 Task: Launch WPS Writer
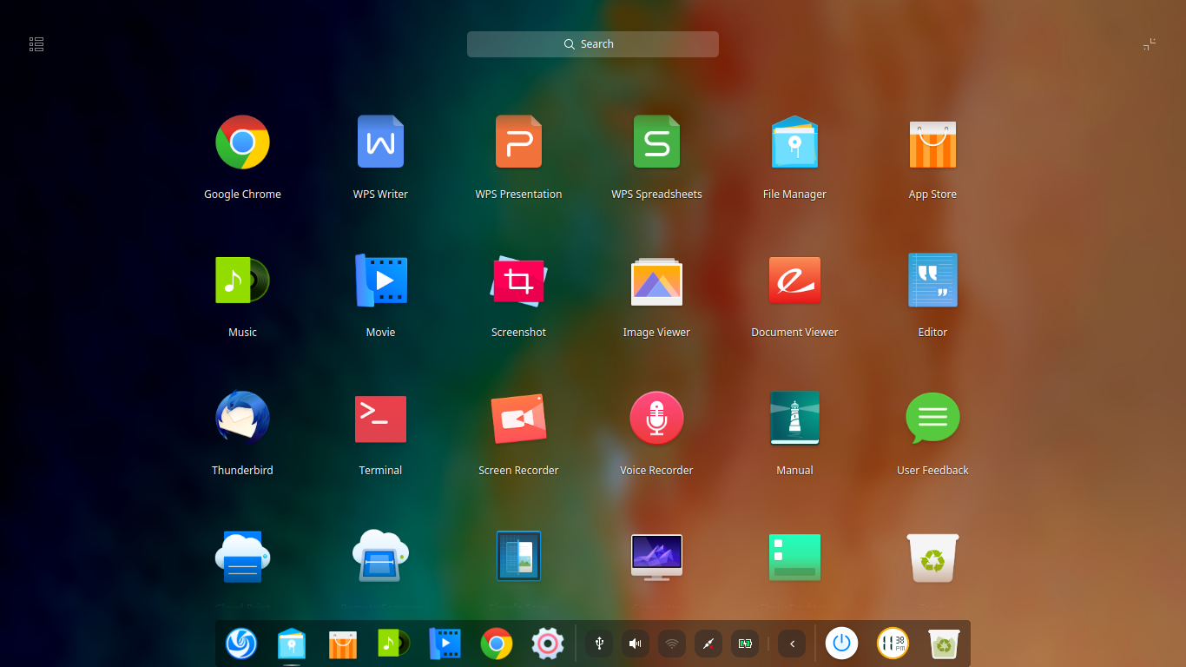click(x=380, y=142)
